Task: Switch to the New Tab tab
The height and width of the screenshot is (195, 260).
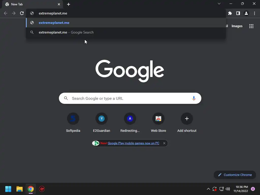Action: tap(32, 4)
